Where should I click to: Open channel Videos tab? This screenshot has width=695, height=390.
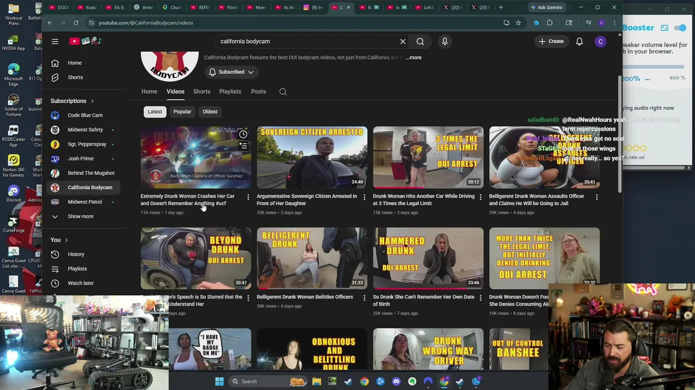tap(175, 92)
